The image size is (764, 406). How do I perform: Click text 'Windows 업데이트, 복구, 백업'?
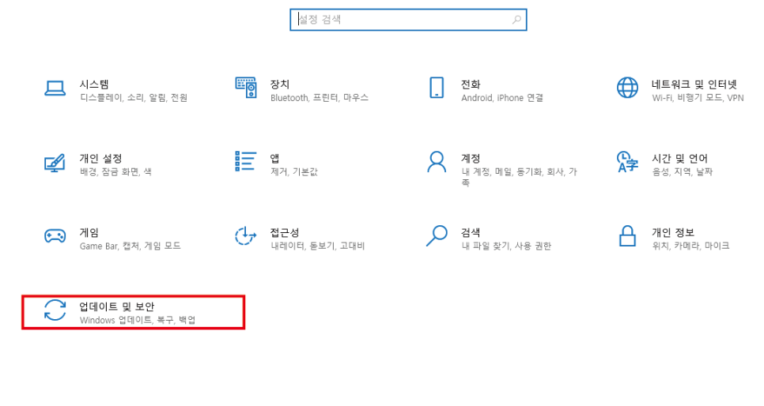(138, 320)
